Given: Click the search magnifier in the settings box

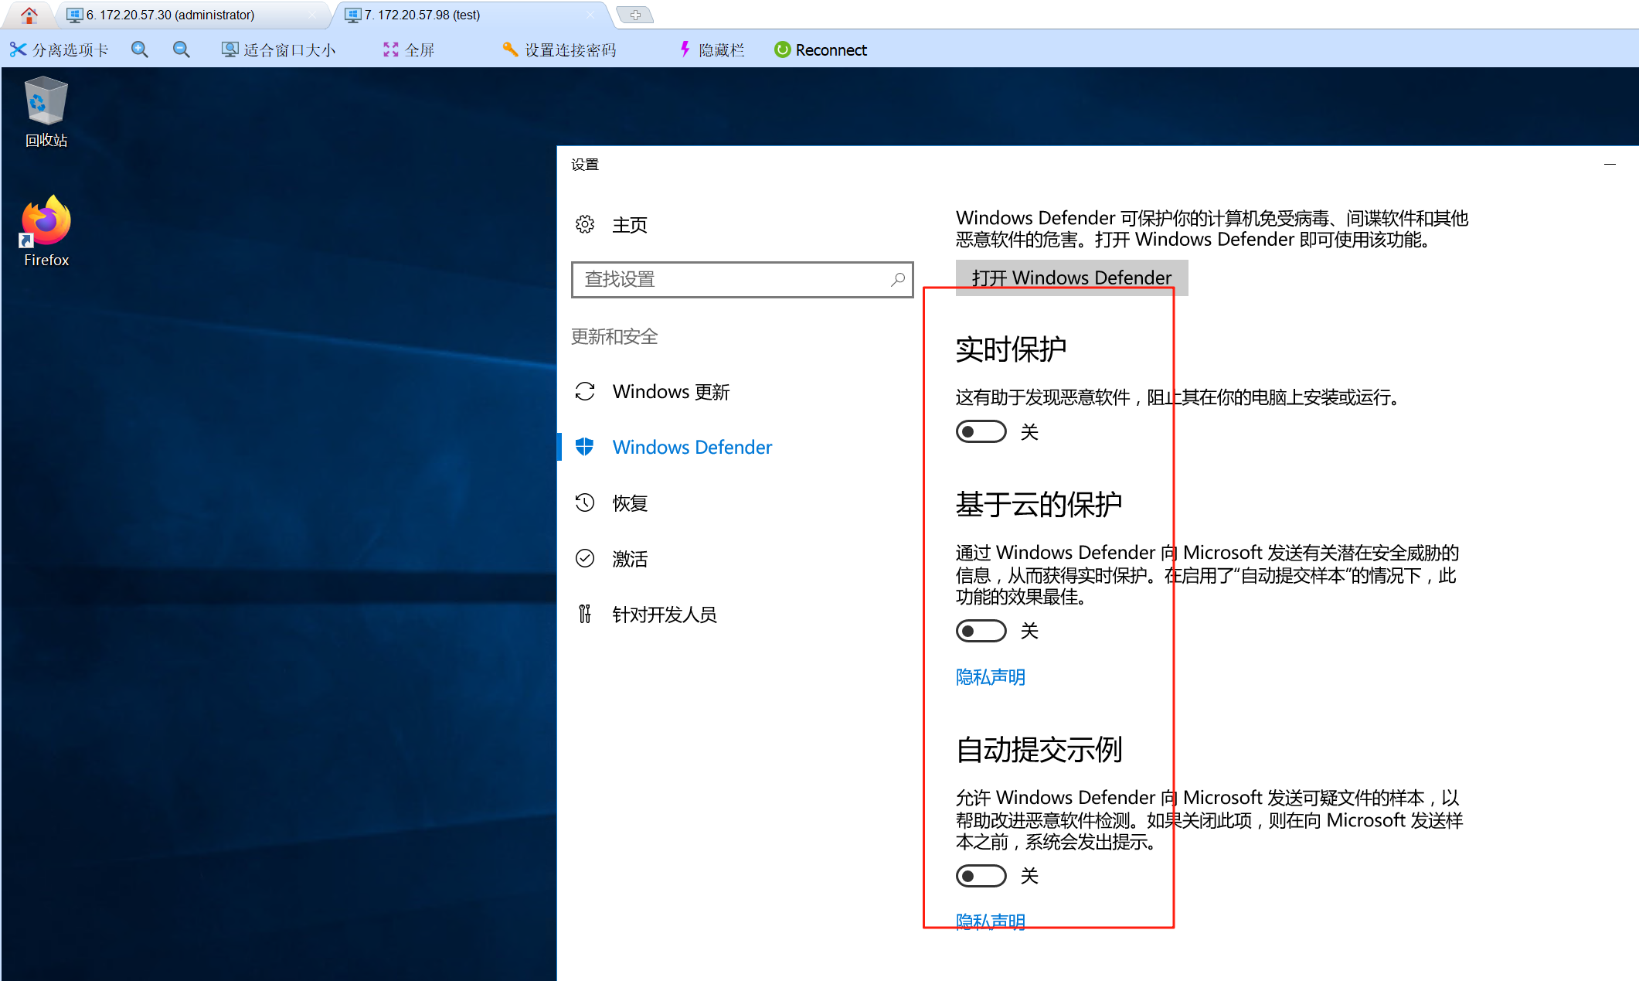Looking at the screenshot, I should [x=897, y=279].
